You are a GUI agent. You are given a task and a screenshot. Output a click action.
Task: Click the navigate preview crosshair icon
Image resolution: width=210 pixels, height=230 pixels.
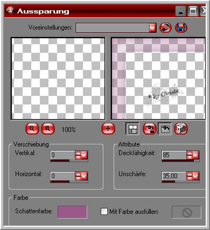point(108,129)
